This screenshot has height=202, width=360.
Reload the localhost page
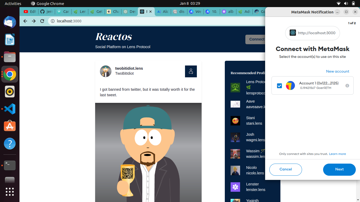(42, 21)
